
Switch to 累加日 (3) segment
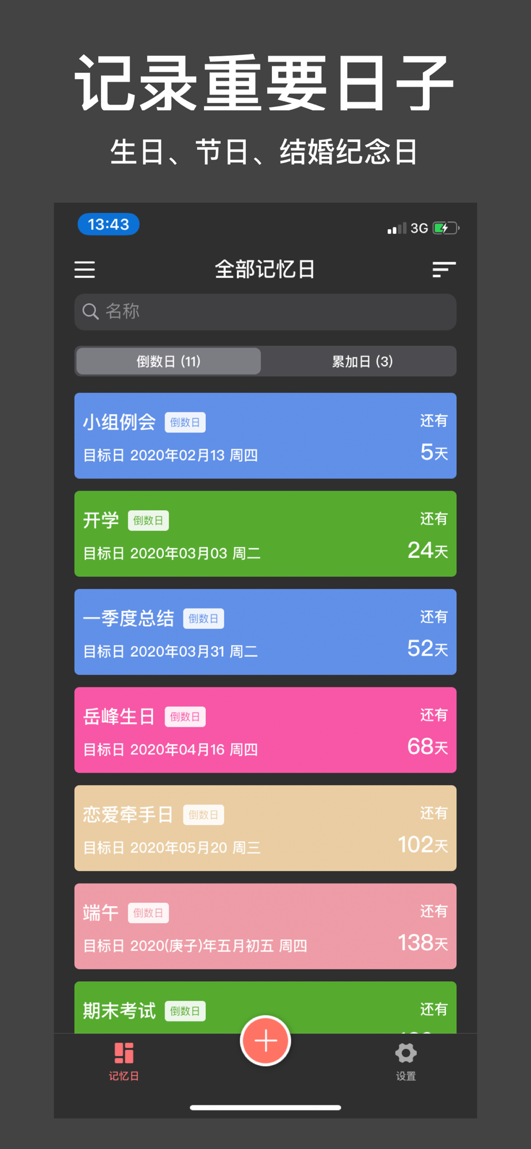pyautogui.click(x=362, y=361)
